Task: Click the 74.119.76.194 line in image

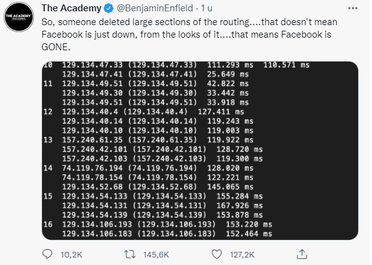Action: click(148, 168)
